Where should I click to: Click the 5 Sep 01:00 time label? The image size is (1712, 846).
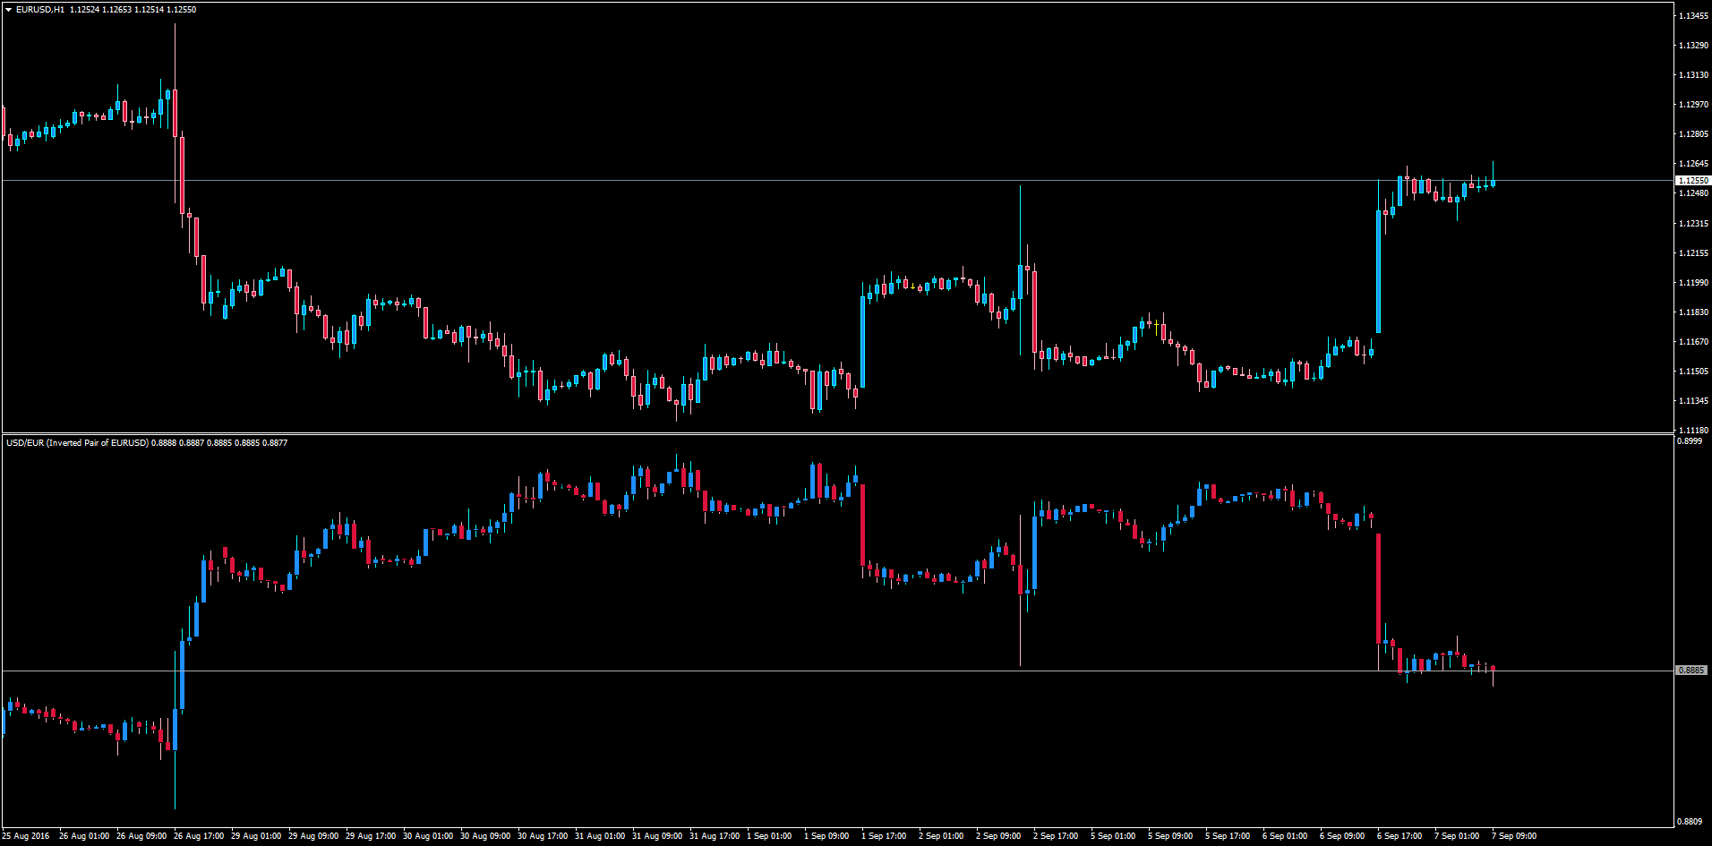(x=1114, y=836)
